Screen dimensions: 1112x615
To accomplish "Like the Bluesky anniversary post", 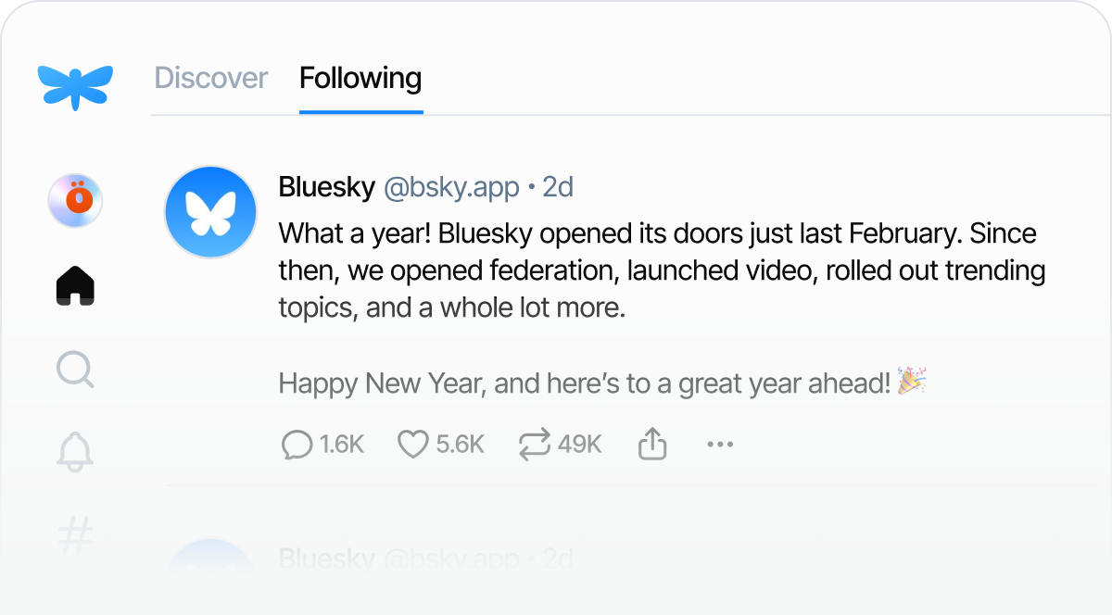I will (416, 444).
